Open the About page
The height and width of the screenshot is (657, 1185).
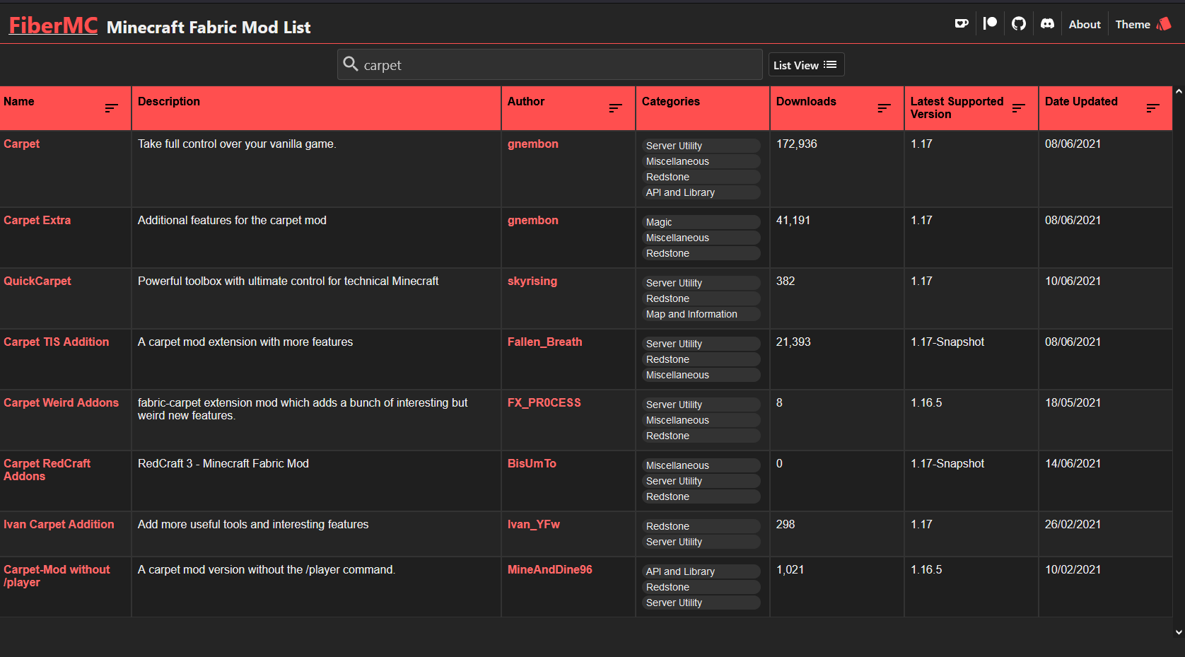(1085, 24)
